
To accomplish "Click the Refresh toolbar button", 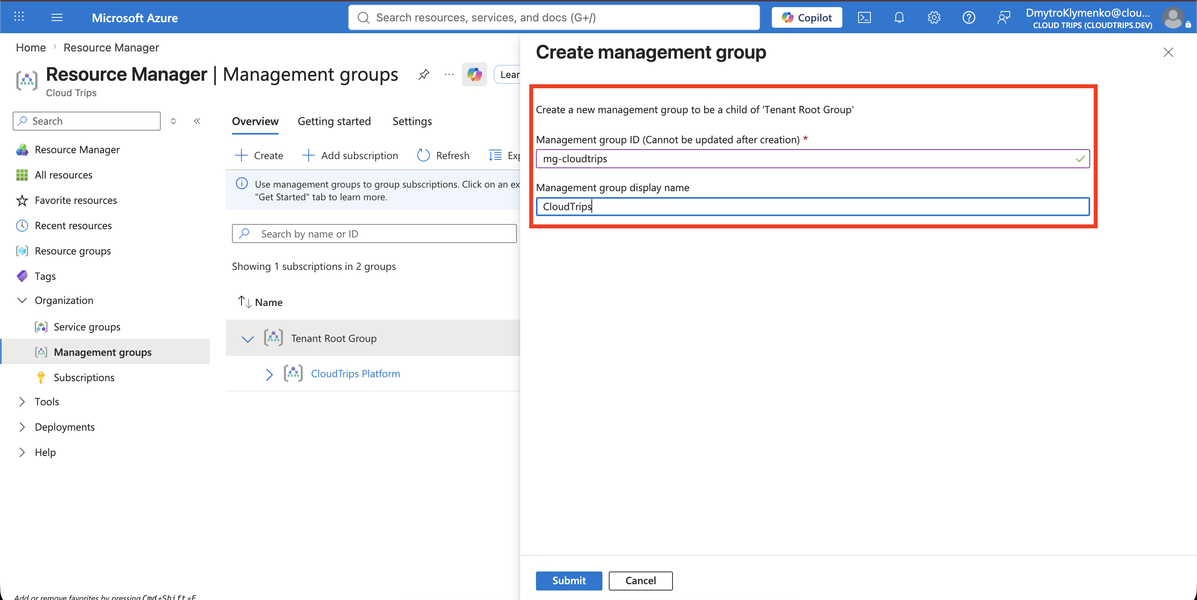I will point(443,156).
